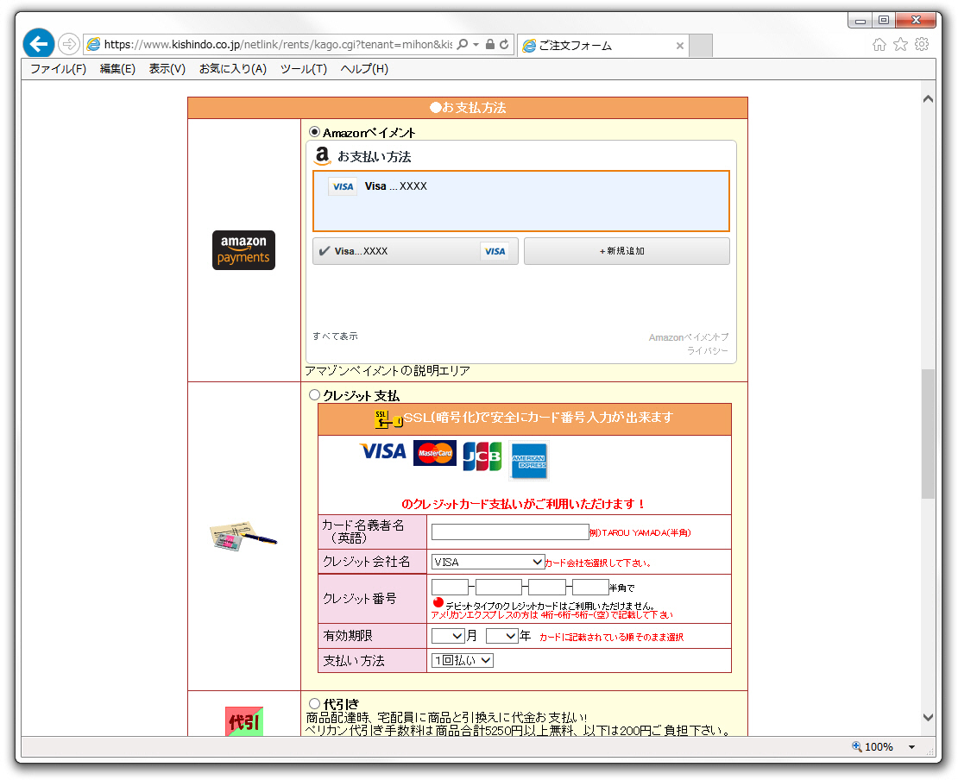
Task: Click the amazon payments logo
Action: click(x=243, y=250)
